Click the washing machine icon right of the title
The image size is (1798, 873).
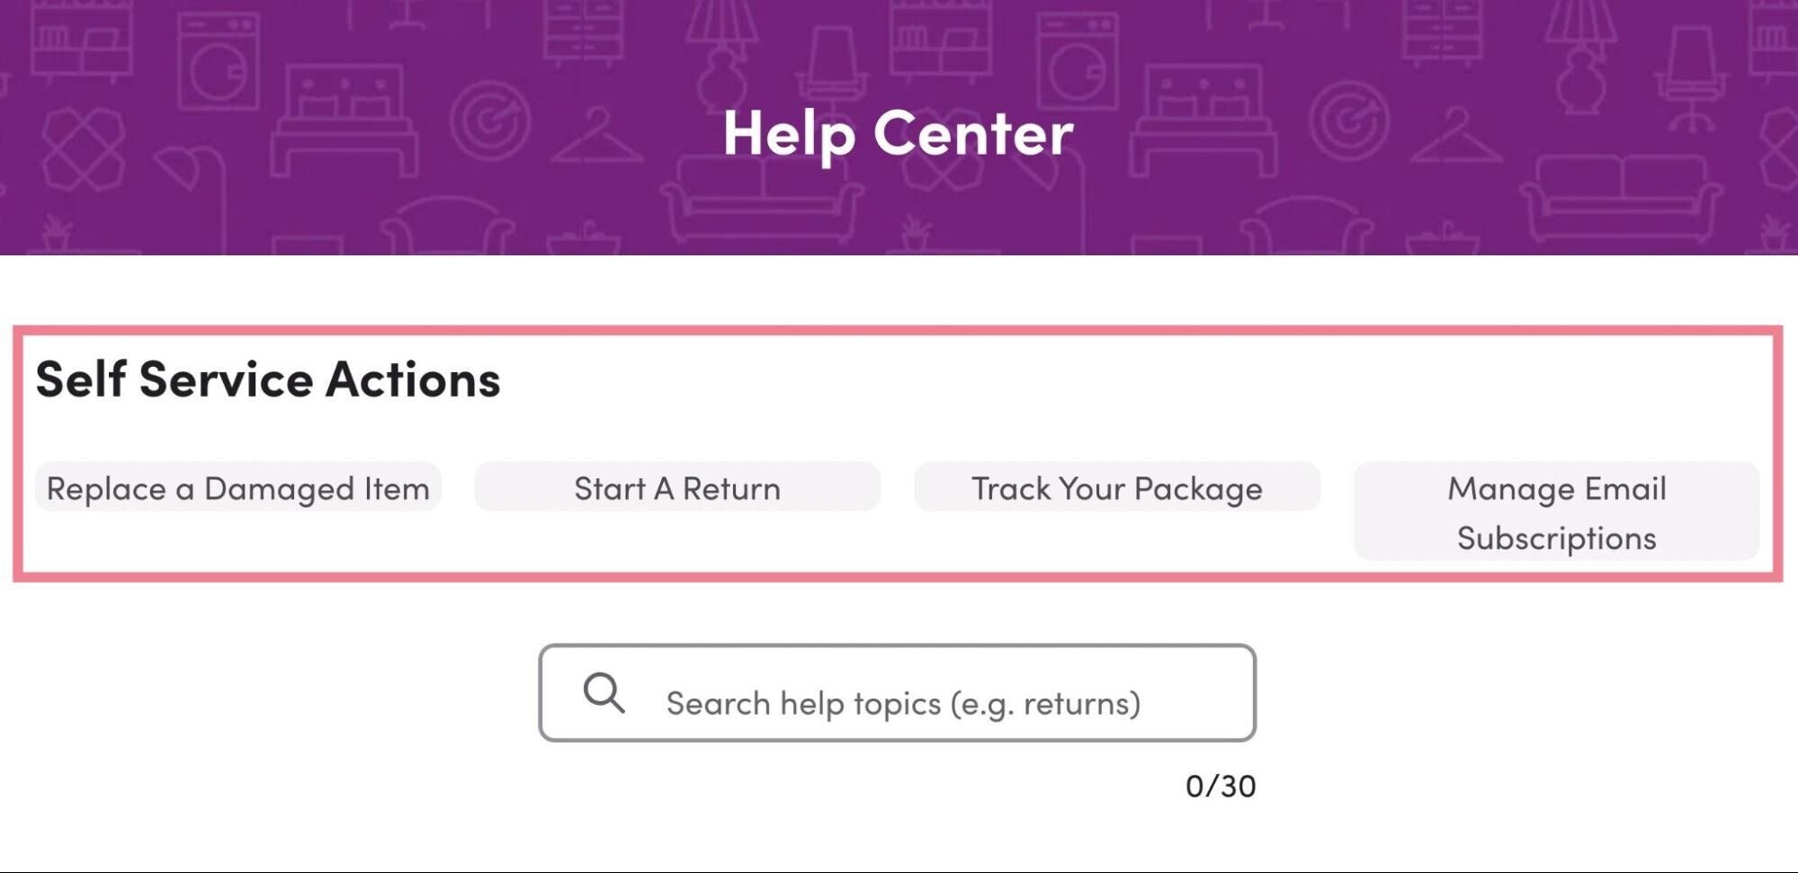1078,60
